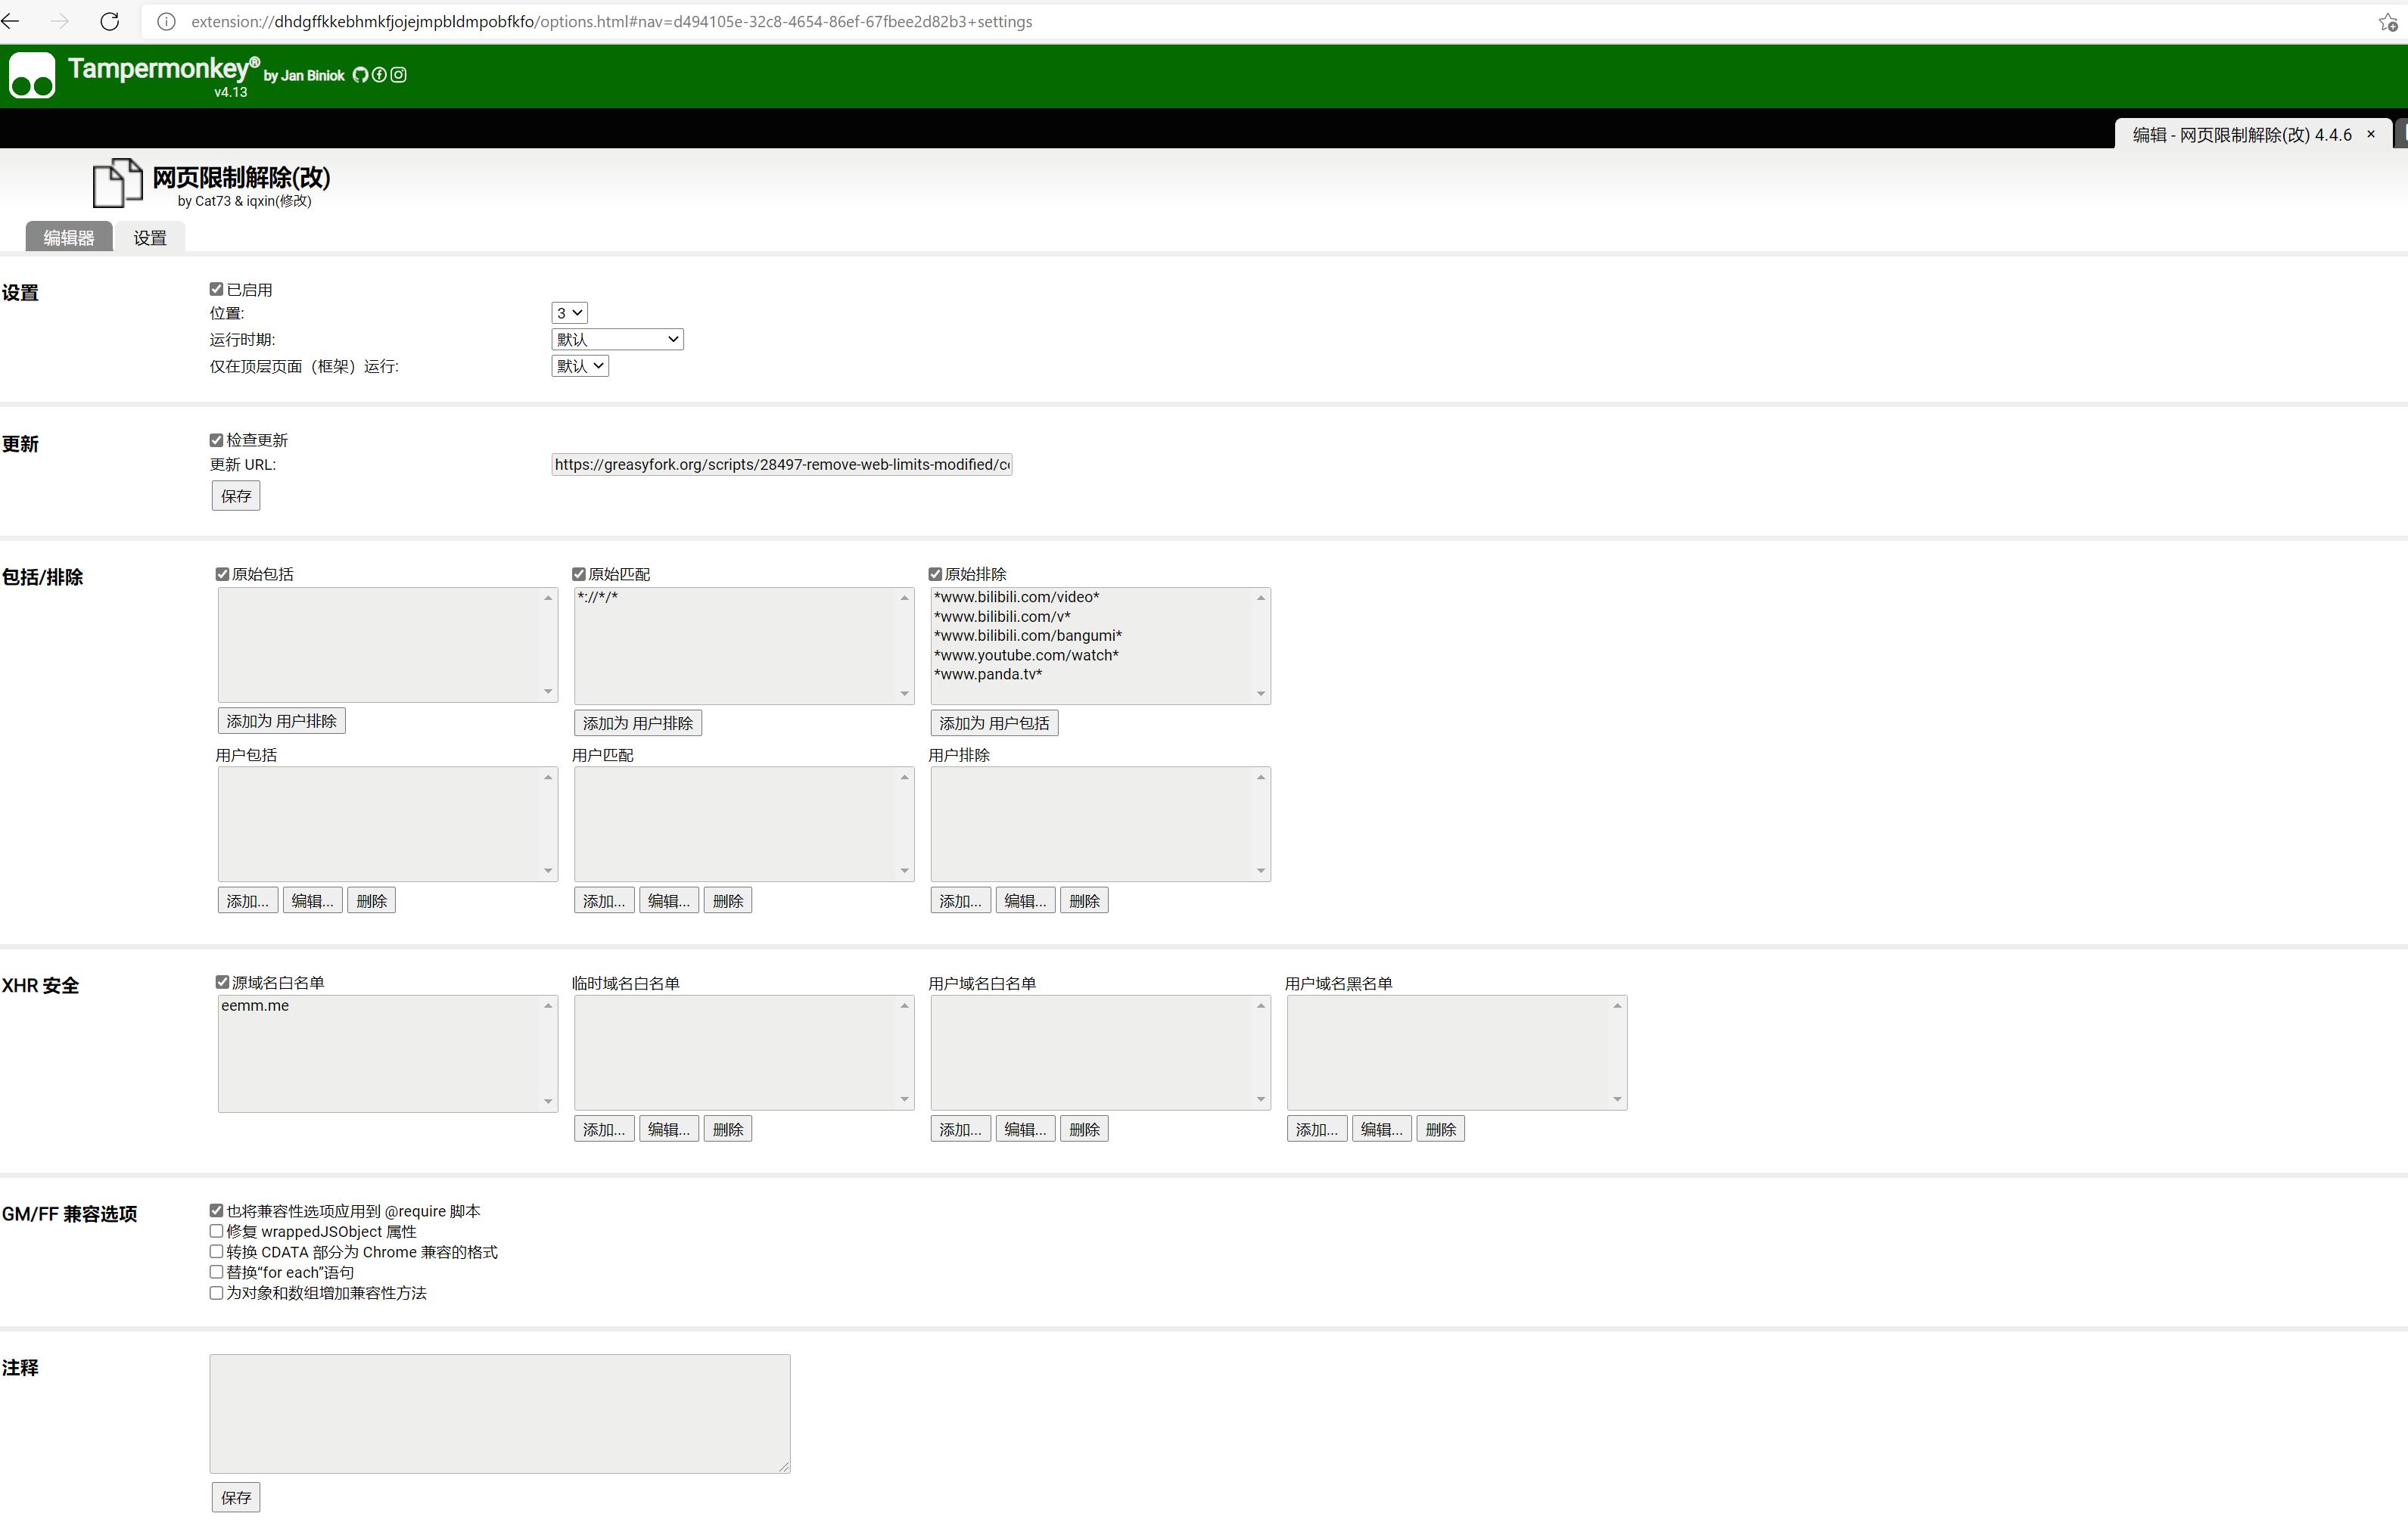Select the 设置 tab
Screen dimensions: 2408x1532
[150, 238]
